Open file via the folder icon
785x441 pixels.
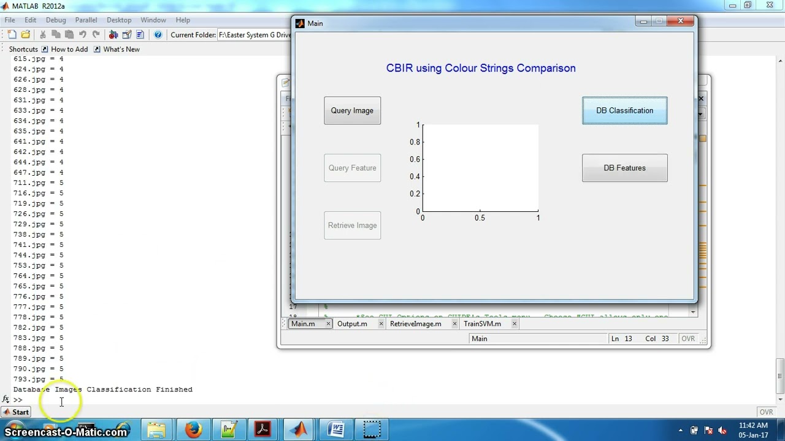coord(25,35)
